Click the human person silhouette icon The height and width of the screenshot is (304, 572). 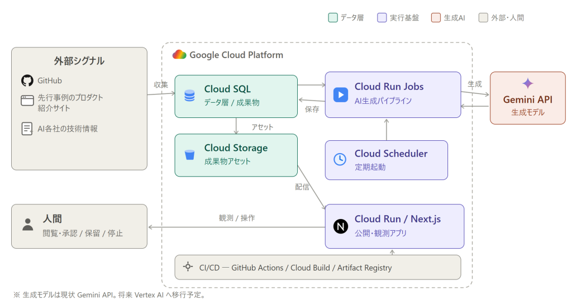27,225
